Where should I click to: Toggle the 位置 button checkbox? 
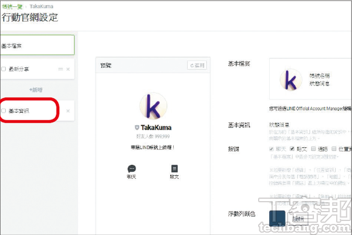pos(334,148)
